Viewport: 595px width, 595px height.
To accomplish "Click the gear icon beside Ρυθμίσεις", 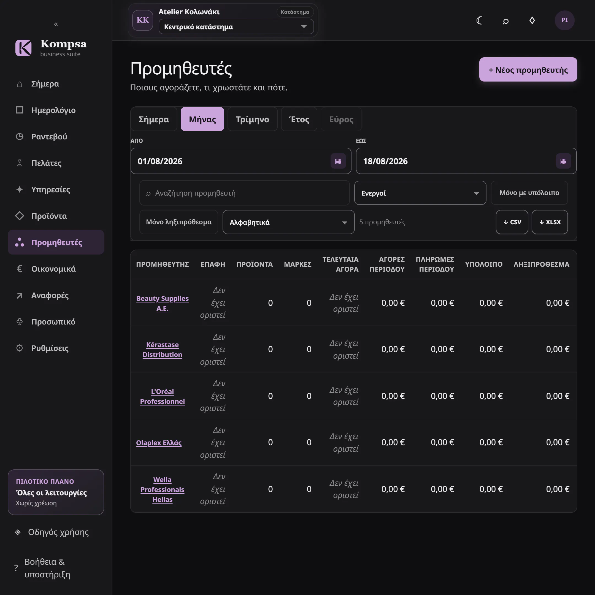I will tap(19, 348).
